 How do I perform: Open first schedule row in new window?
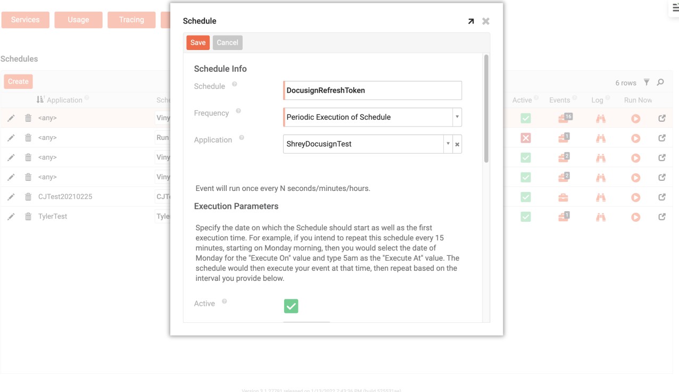[662, 118]
